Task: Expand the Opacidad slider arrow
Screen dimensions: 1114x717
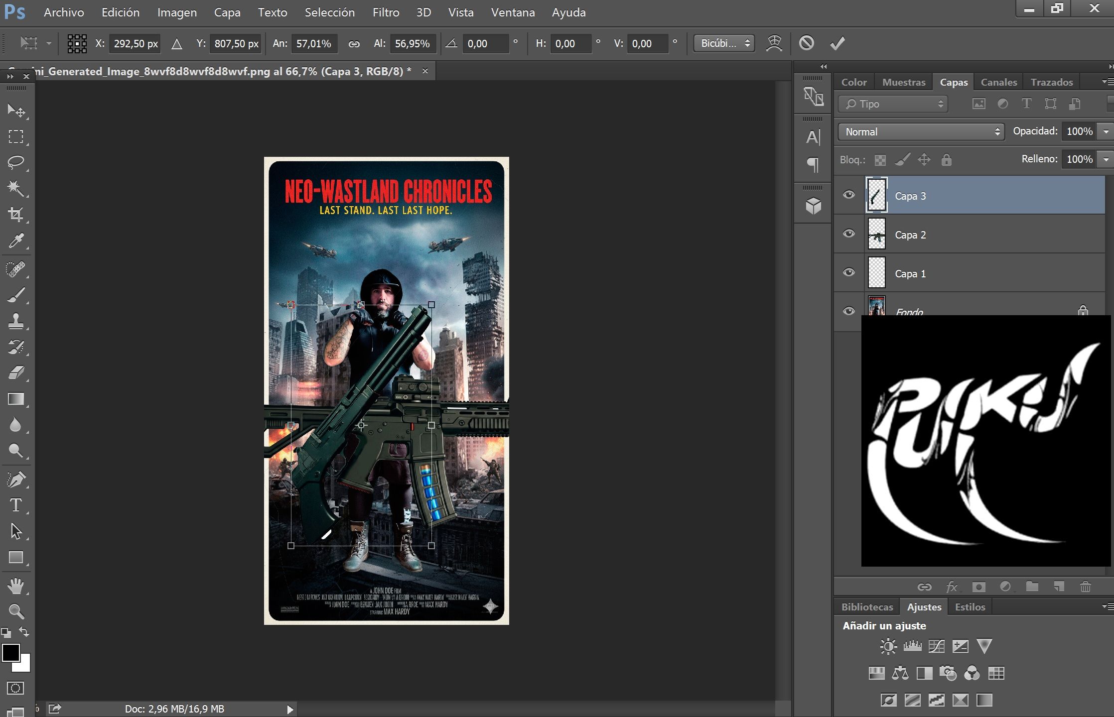Action: pyautogui.click(x=1106, y=131)
